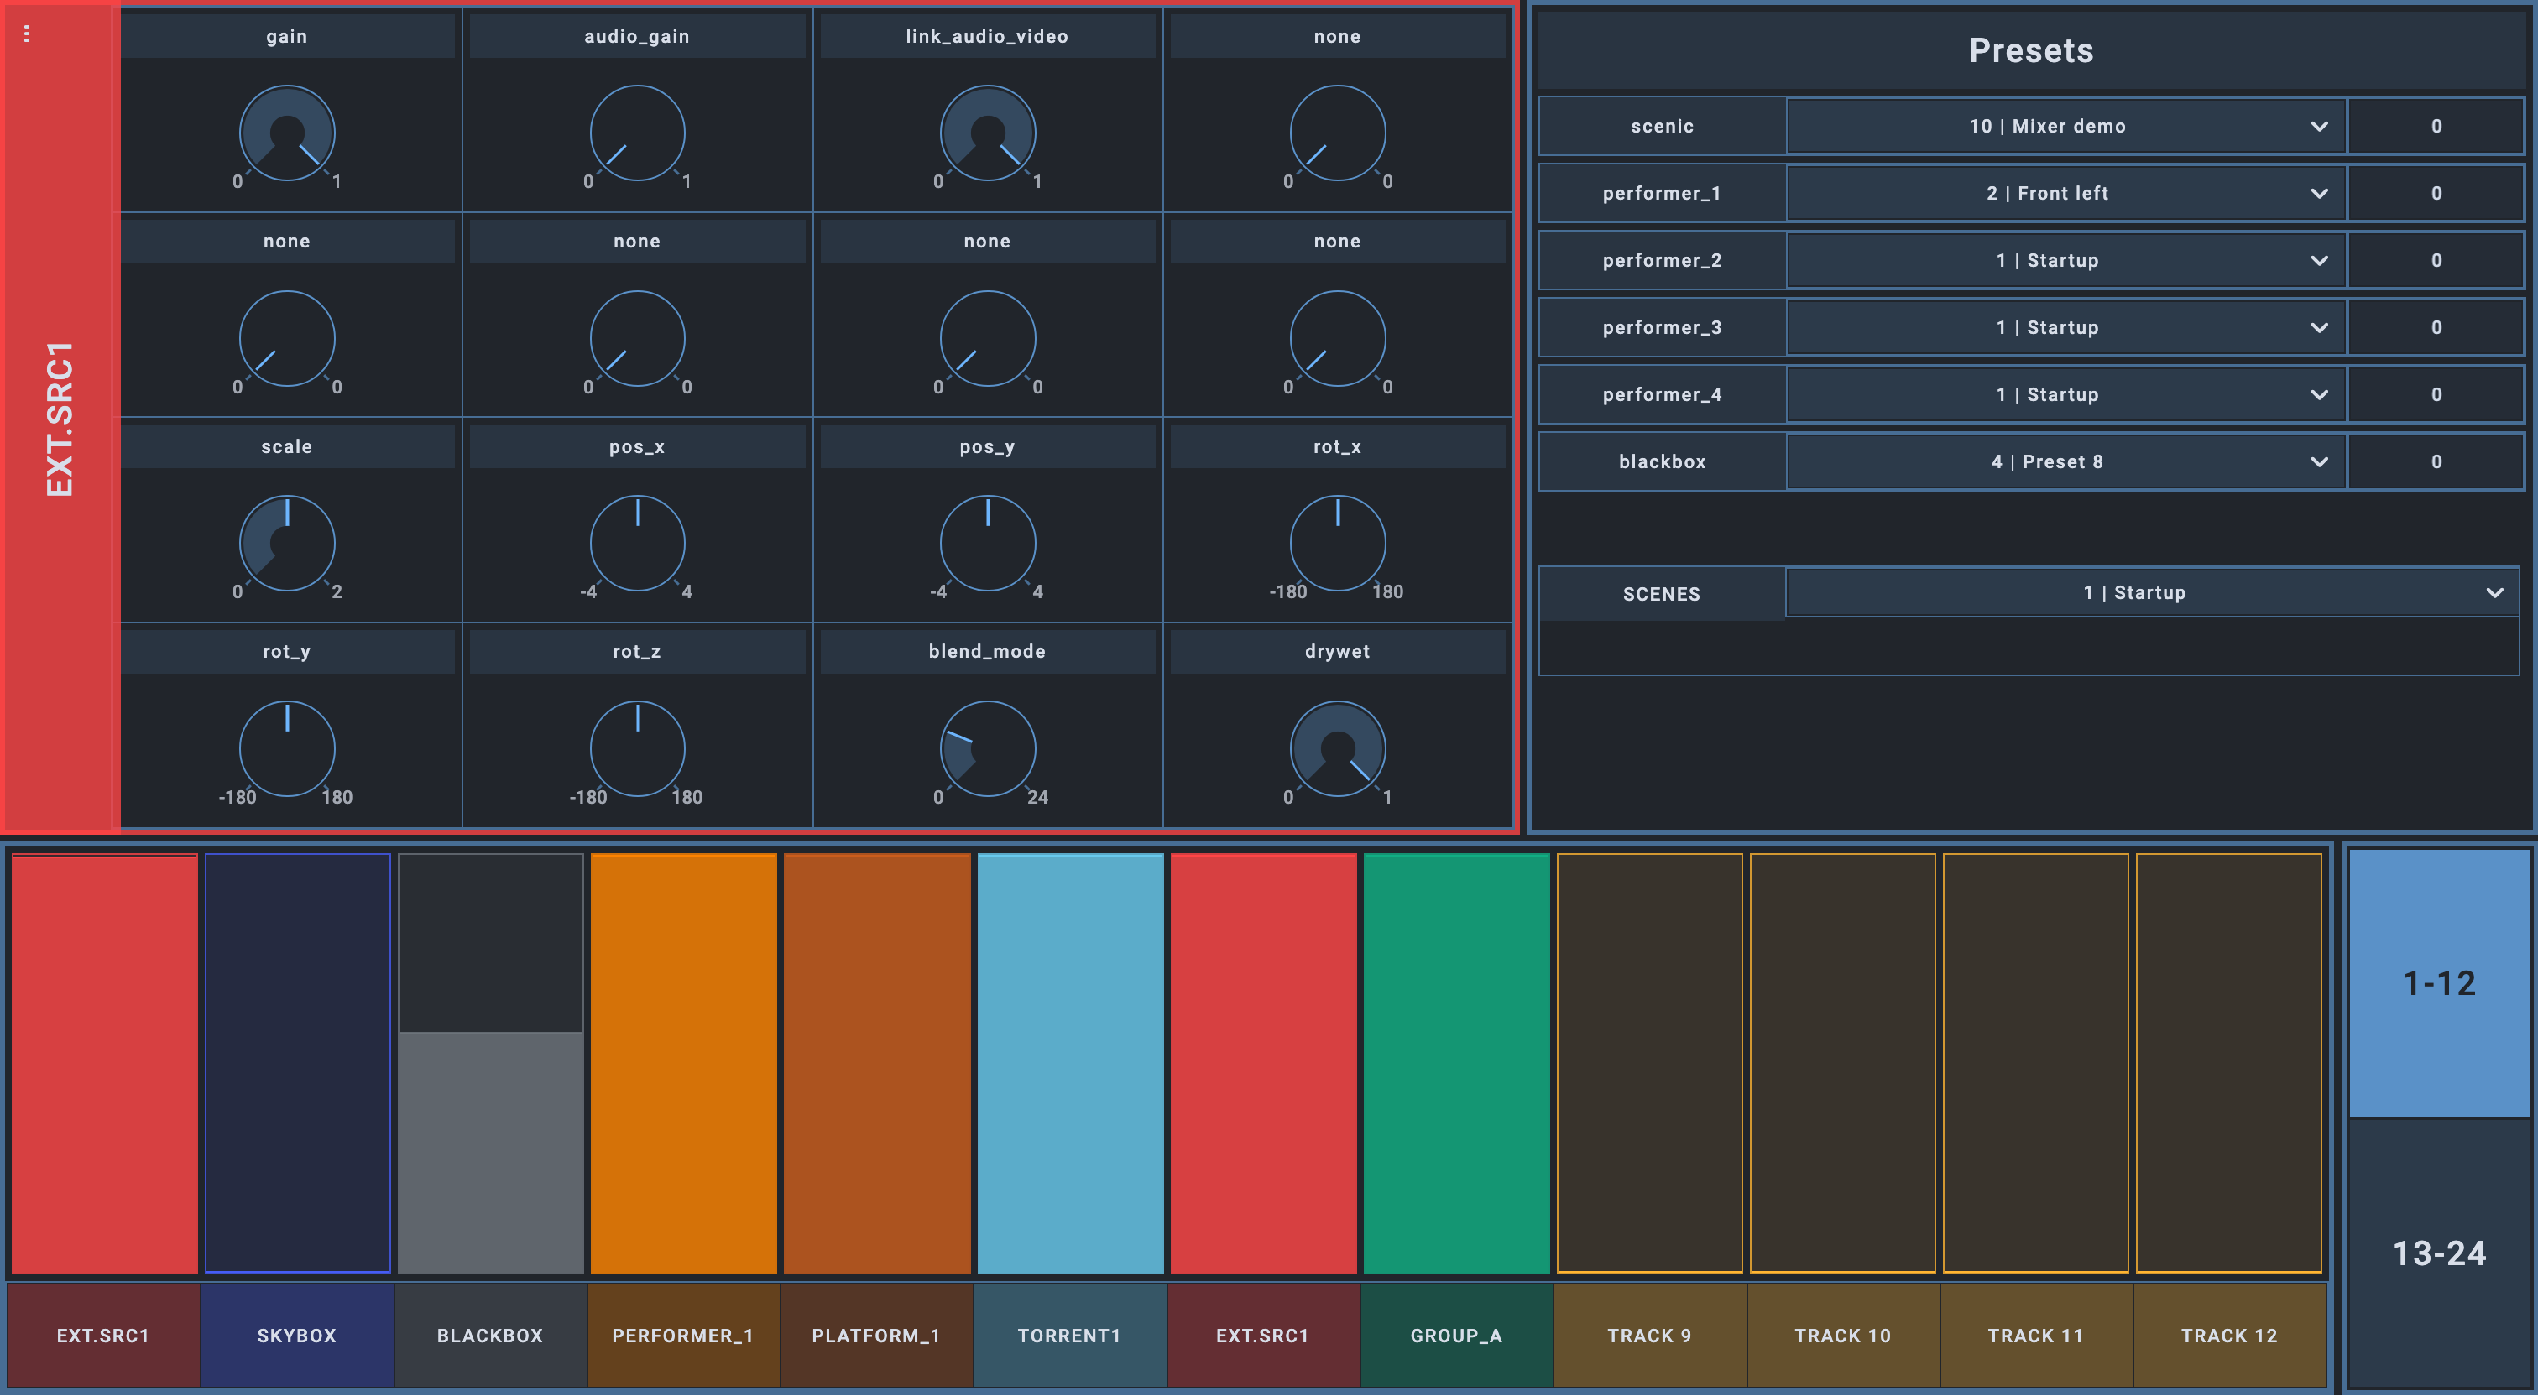Click the performer_4 row number field

click(x=2436, y=394)
